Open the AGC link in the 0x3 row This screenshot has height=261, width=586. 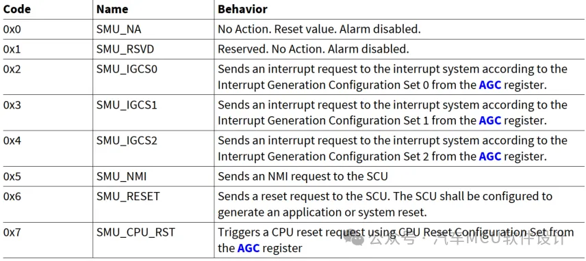(490, 121)
